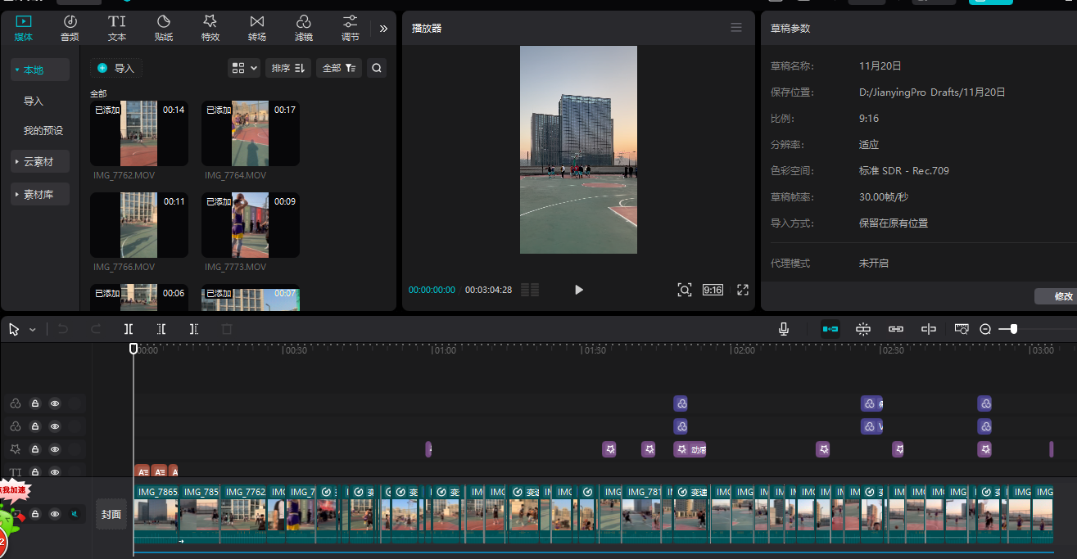Toggle main track magnet snapping icon

[x=830, y=329]
